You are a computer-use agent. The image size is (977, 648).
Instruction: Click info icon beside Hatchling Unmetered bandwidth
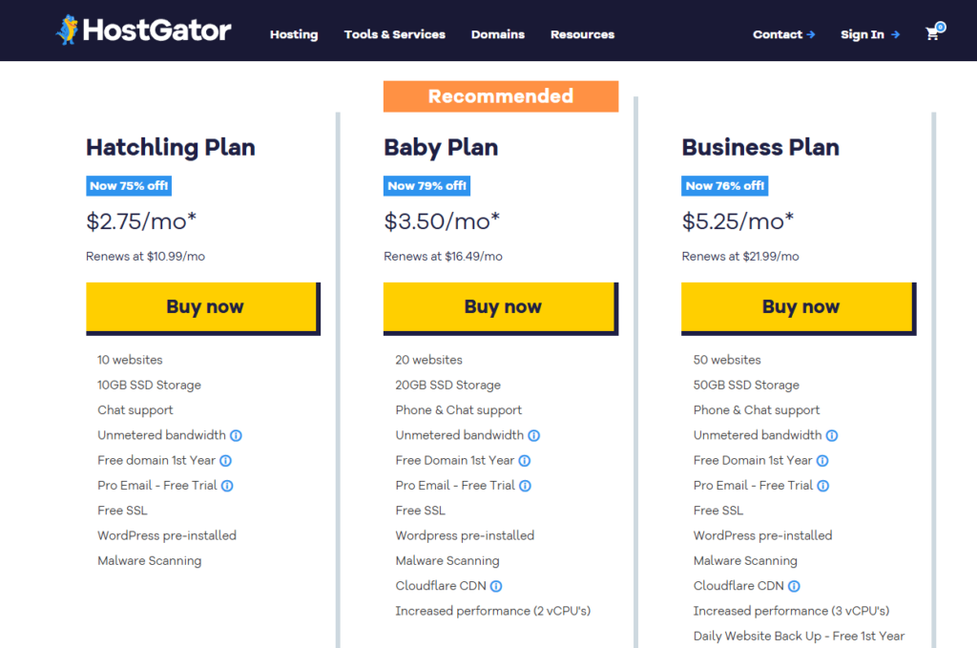pos(236,435)
